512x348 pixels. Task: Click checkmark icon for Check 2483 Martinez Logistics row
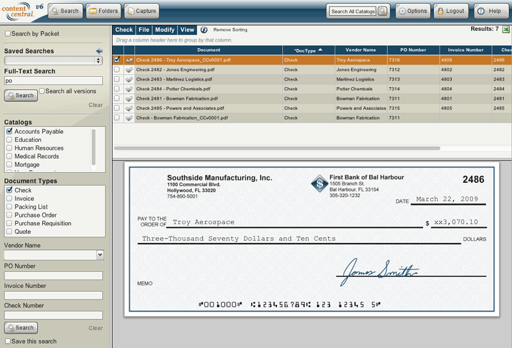129,79
